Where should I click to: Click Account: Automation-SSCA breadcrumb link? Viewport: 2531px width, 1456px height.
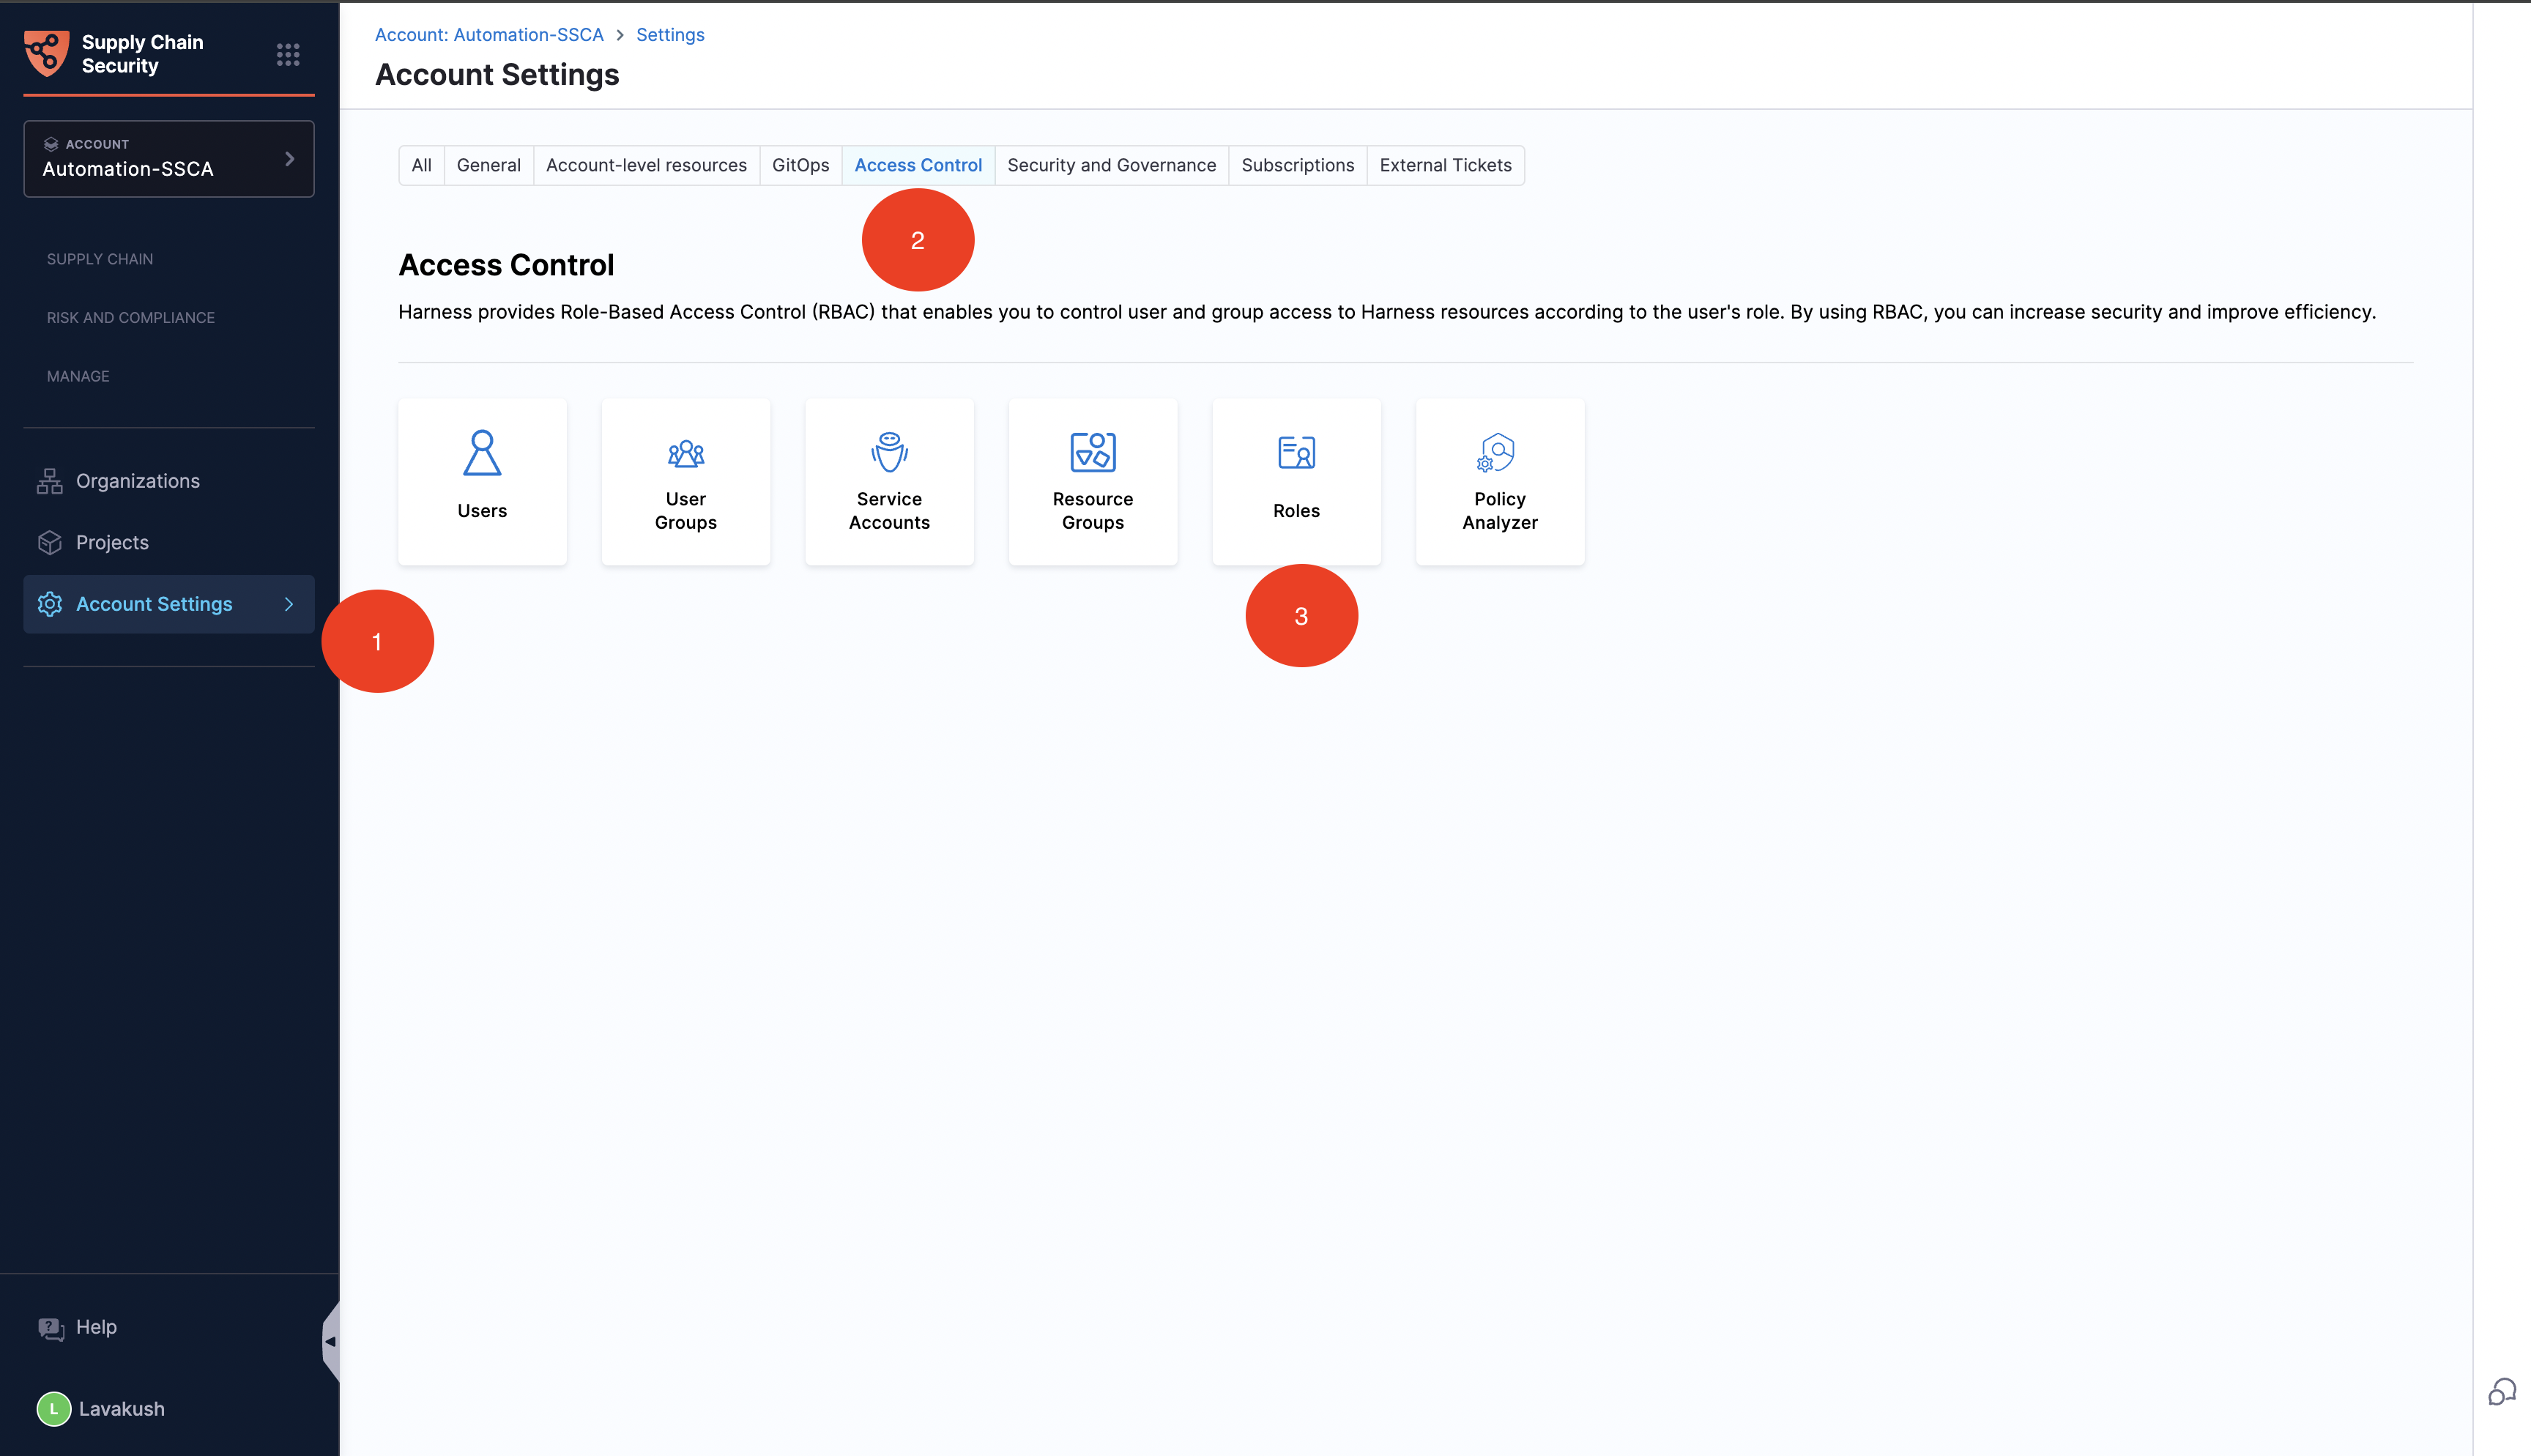pyautogui.click(x=488, y=35)
